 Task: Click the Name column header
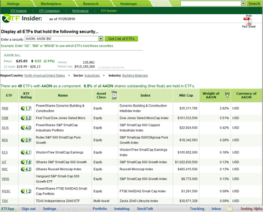click(x=63, y=96)
